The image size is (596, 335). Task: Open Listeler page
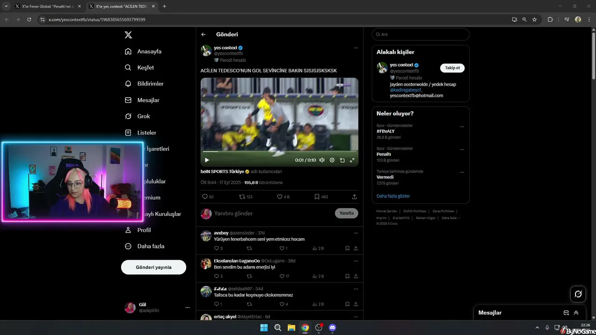(x=141, y=133)
